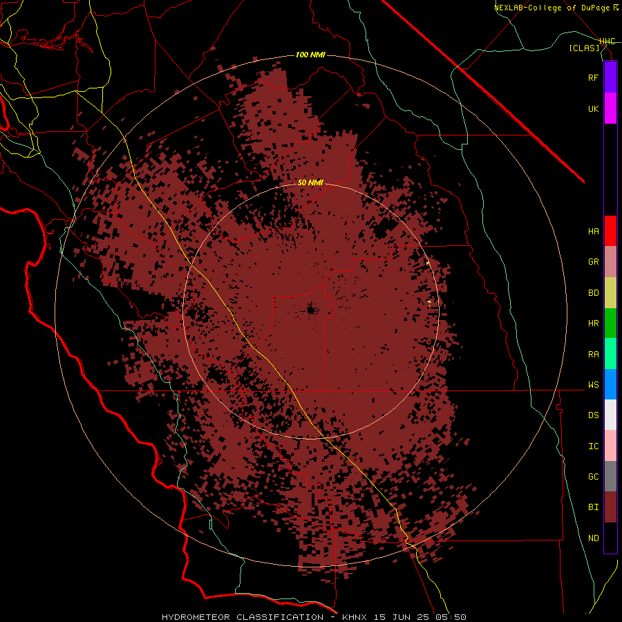Click the WS blue legend swatch

coord(610,384)
